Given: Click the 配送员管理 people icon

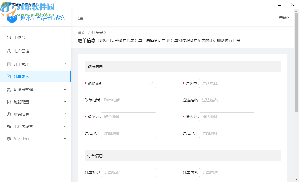Looking at the screenshot, I should click(x=8, y=89).
